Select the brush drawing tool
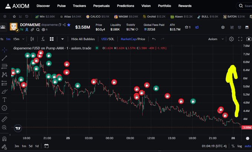Screen dimensions: 252x152 click(x=4, y=92)
